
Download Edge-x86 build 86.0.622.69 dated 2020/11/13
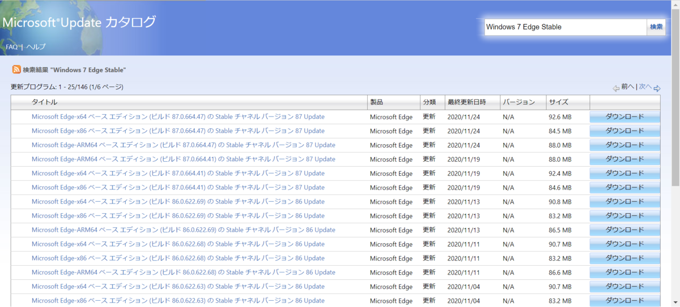tap(625, 216)
